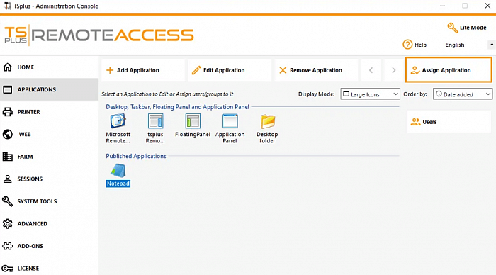Click 'Select an Application to Edit' hint text

pyautogui.click(x=167, y=94)
